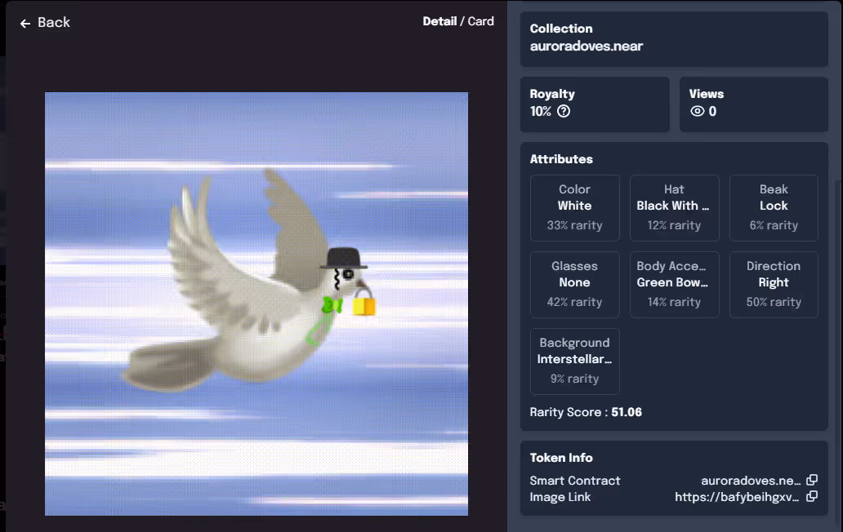This screenshot has width=843, height=532.
Task: Select the Glasses None attribute box
Action: pyautogui.click(x=575, y=285)
